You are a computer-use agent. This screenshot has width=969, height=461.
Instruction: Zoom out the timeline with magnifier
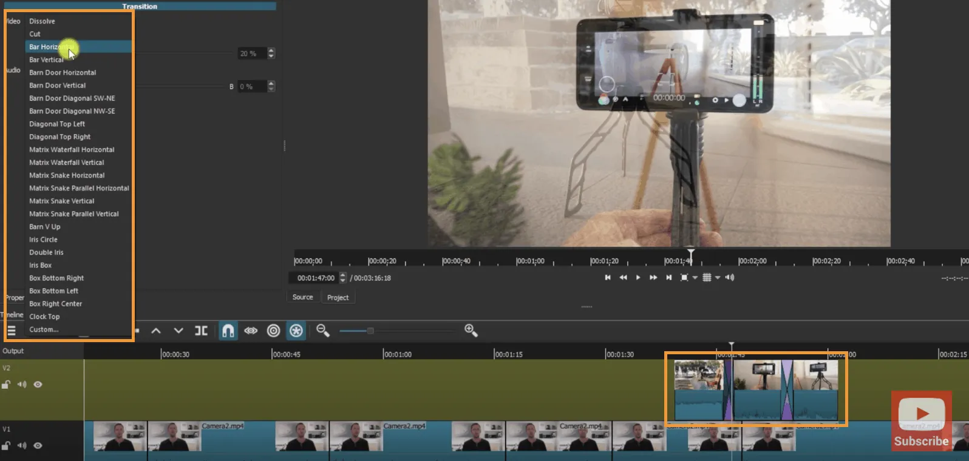[x=322, y=331]
